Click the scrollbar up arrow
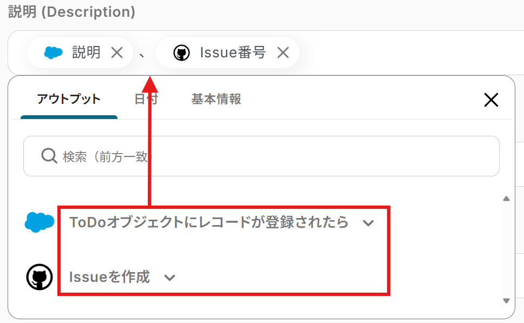Screen dimensions: 524x323 click(x=506, y=198)
